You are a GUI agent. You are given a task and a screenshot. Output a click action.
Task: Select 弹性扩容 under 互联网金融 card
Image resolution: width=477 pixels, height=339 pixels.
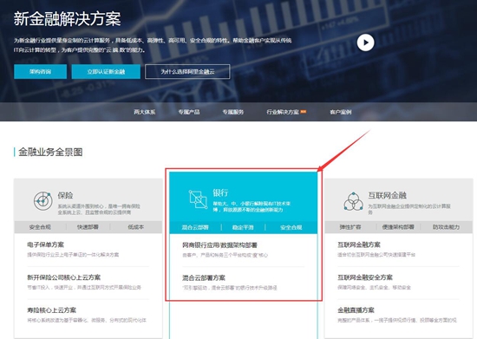(350, 227)
